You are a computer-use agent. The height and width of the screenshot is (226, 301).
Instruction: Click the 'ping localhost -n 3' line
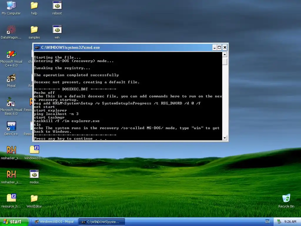(x=56, y=114)
